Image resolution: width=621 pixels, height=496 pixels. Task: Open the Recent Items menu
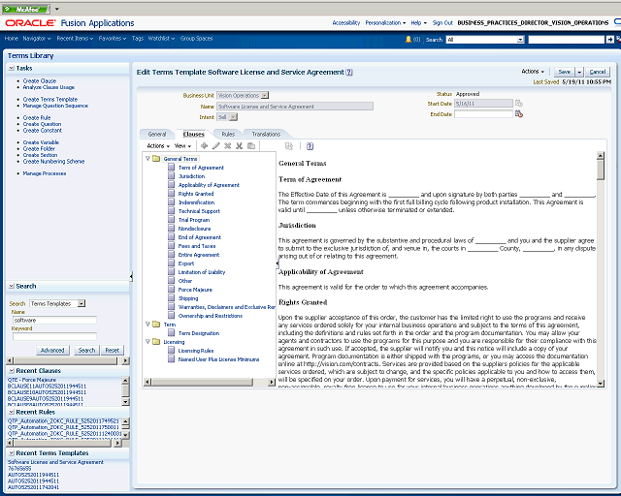tap(75, 39)
